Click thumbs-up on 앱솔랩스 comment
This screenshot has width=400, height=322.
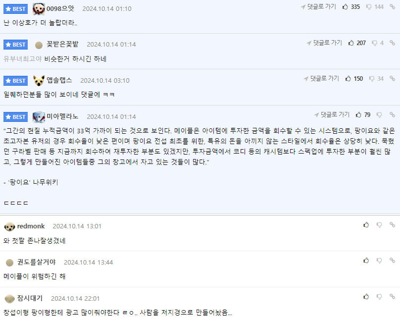click(x=348, y=79)
